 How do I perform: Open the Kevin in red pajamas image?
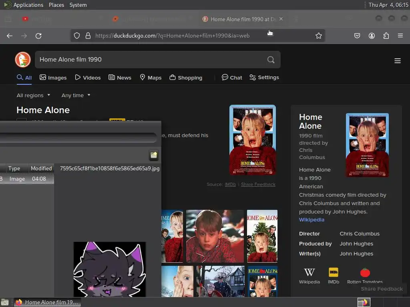coord(215,236)
